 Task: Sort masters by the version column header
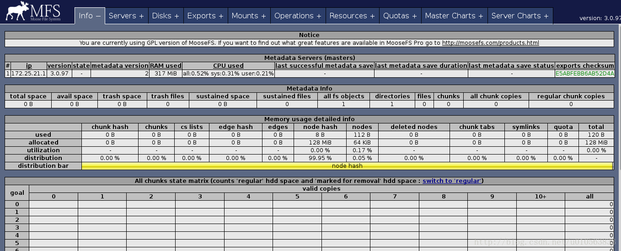59,66
